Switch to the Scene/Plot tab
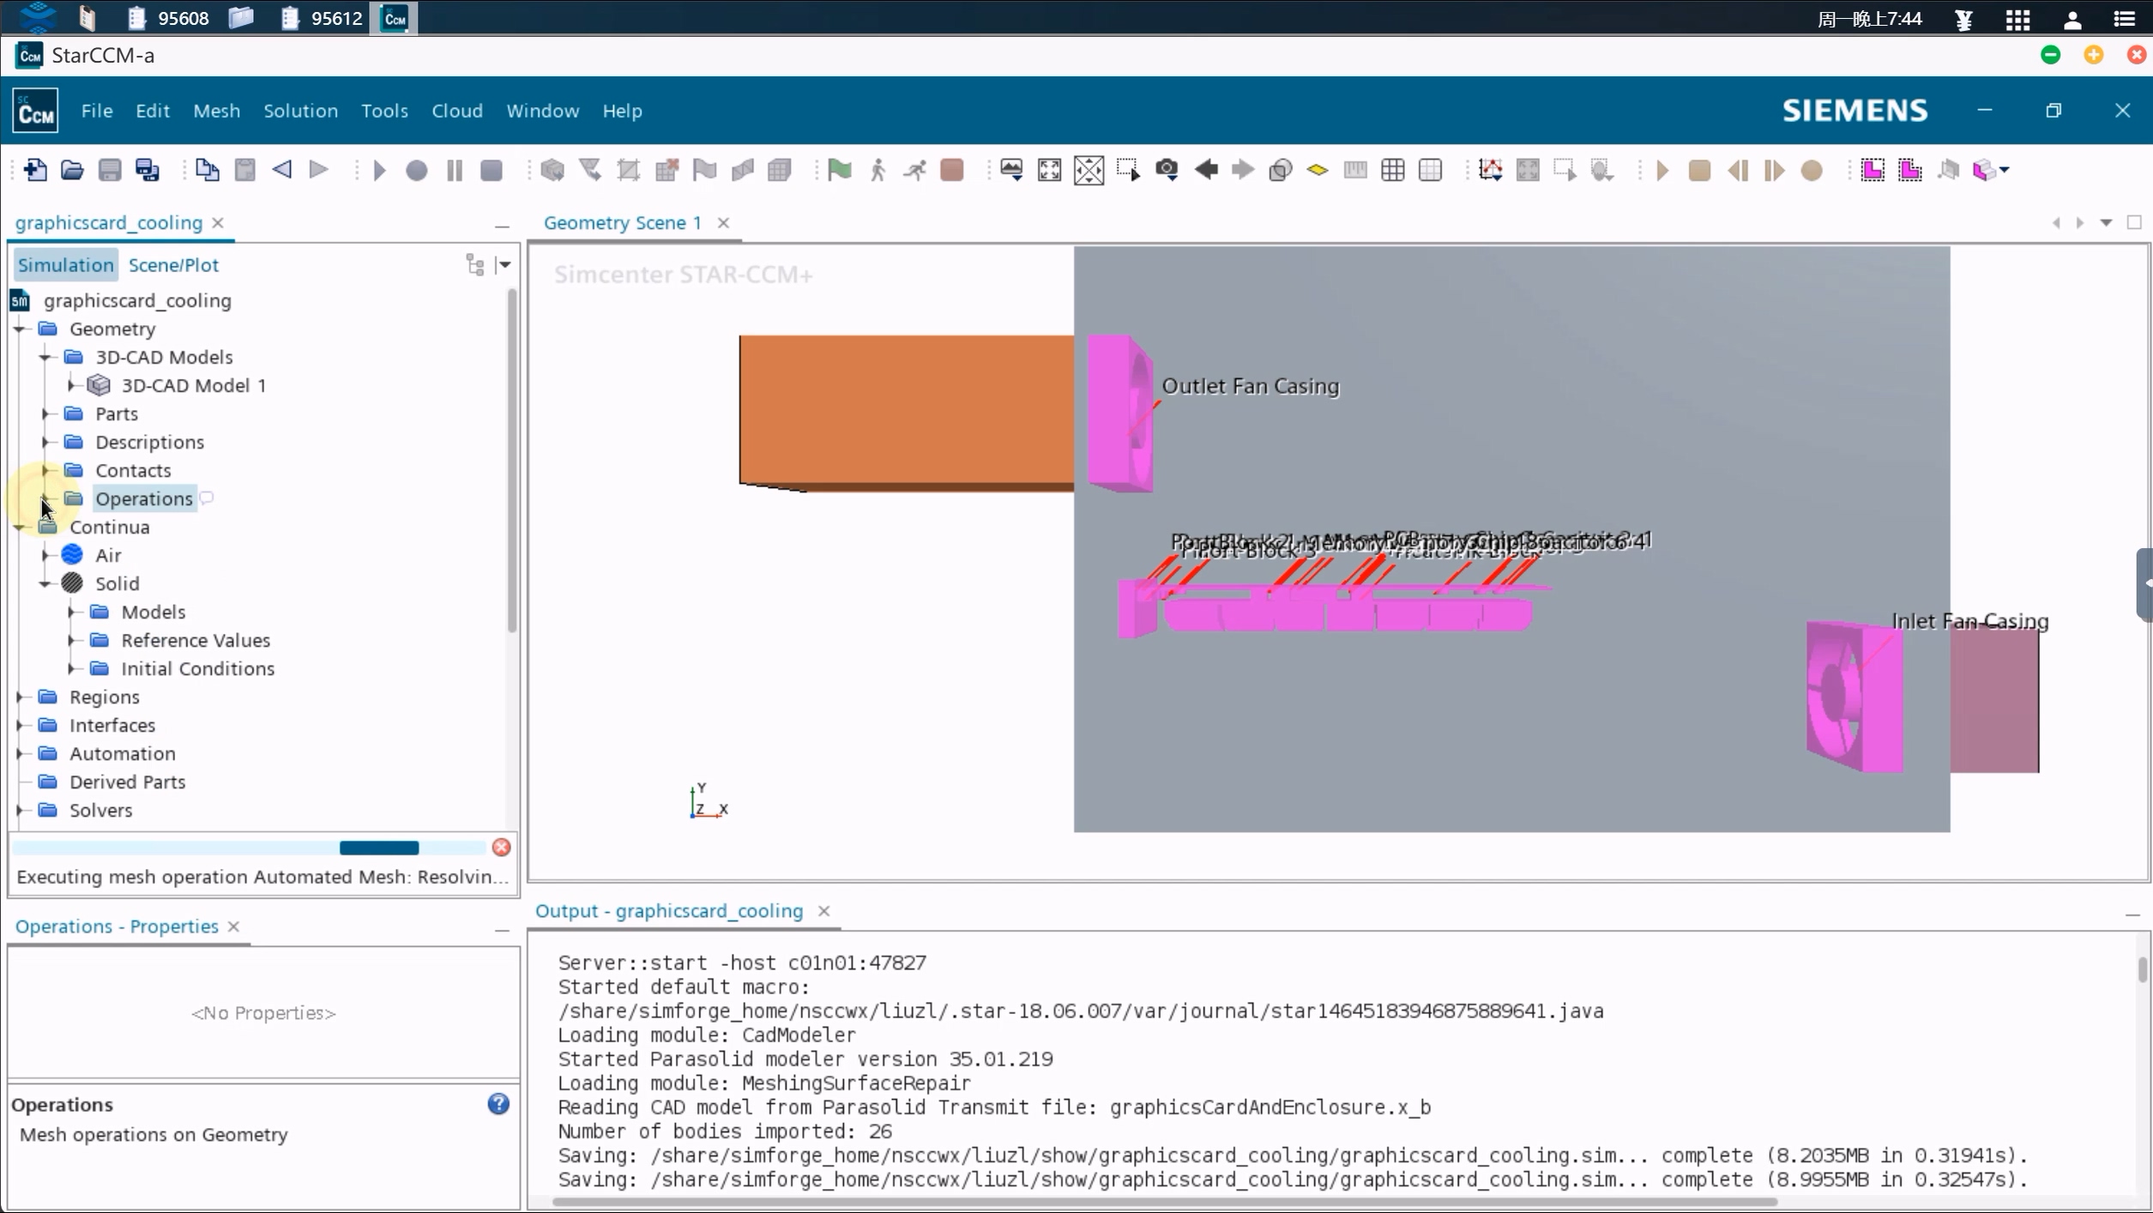The height and width of the screenshot is (1213, 2153). [x=173, y=265]
